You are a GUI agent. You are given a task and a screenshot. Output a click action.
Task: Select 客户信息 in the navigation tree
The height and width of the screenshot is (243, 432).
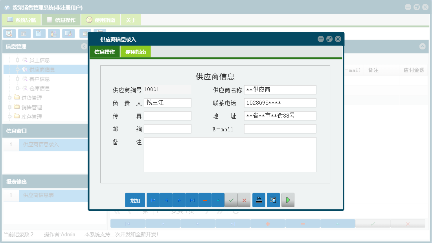coord(39,79)
